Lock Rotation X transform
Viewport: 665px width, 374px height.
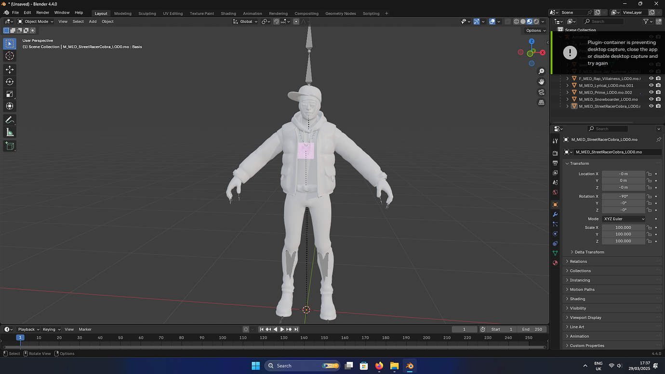pos(649,196)
